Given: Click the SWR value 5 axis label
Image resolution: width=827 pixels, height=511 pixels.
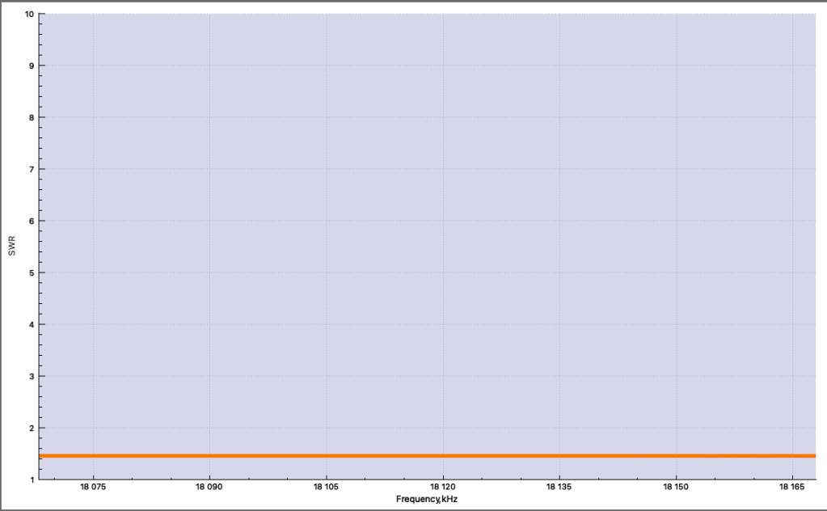Looking at the screenshot, I should pos(32,272).
